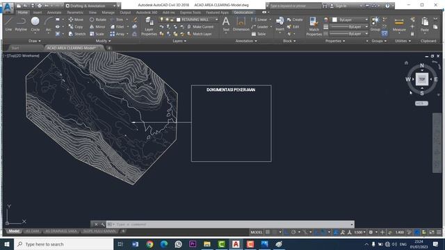Insert a Table
The height and width of the screenshot is (250, 445).
point(259,34)
